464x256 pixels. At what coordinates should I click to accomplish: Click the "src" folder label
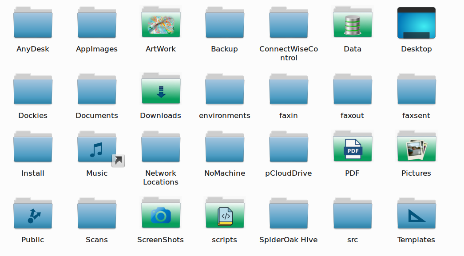(x=353, y=240)
